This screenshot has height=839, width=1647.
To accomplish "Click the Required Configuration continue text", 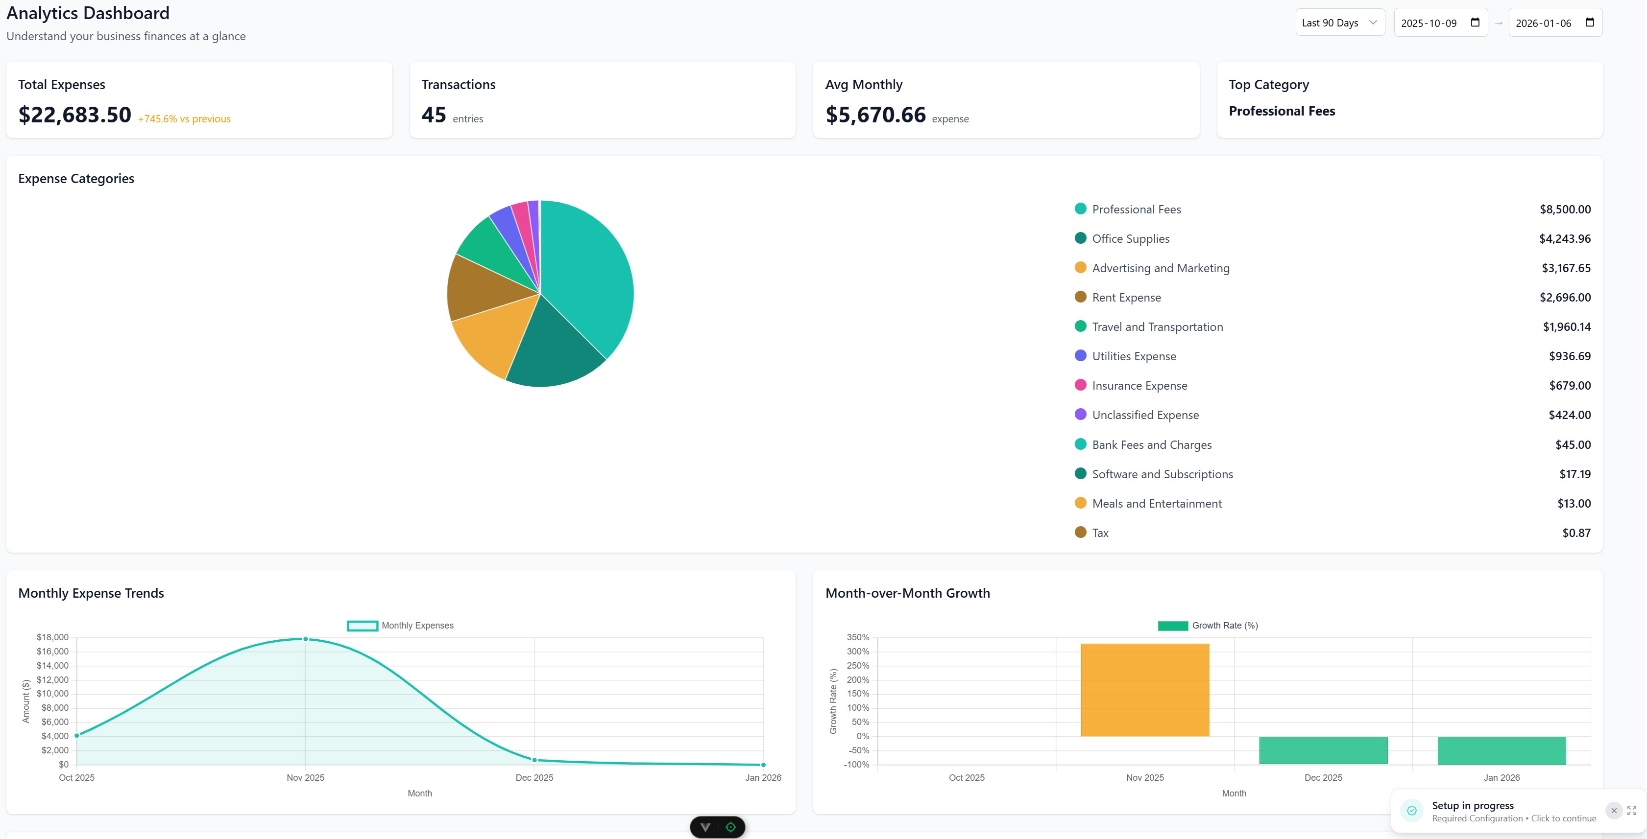I will coord(1513,818).
